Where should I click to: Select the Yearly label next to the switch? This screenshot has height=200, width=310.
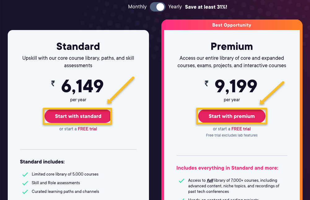click(x=175, y=7)
